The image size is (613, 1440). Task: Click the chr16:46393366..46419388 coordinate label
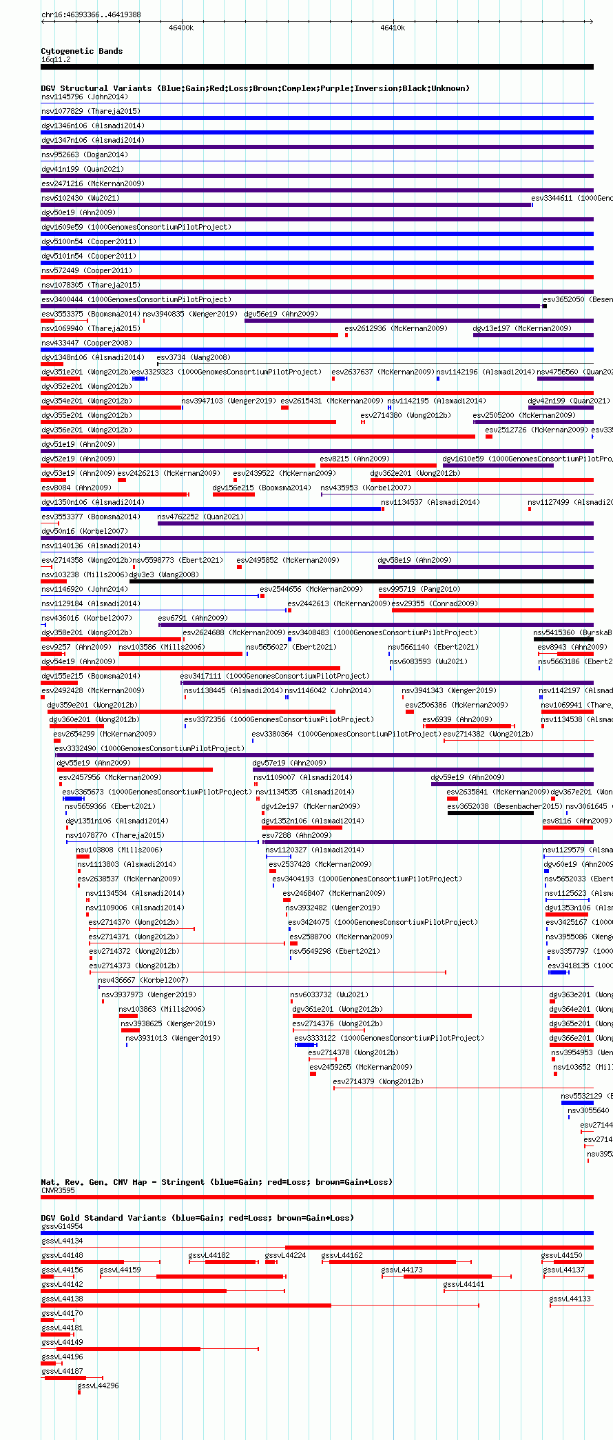(91, 14)
